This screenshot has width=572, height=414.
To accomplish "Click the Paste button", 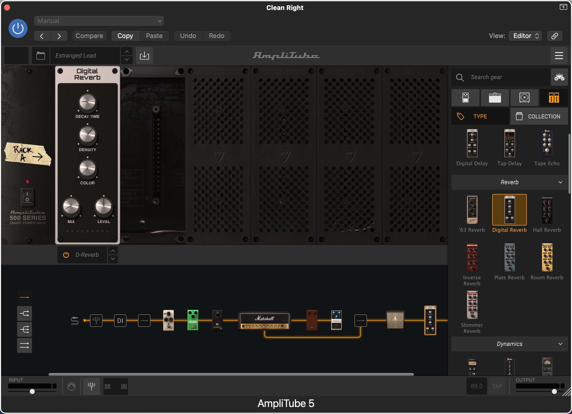I will point(154,36).
